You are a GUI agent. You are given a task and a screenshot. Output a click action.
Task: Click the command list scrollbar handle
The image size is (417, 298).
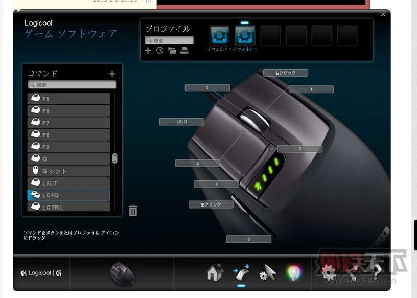point(115,158)
